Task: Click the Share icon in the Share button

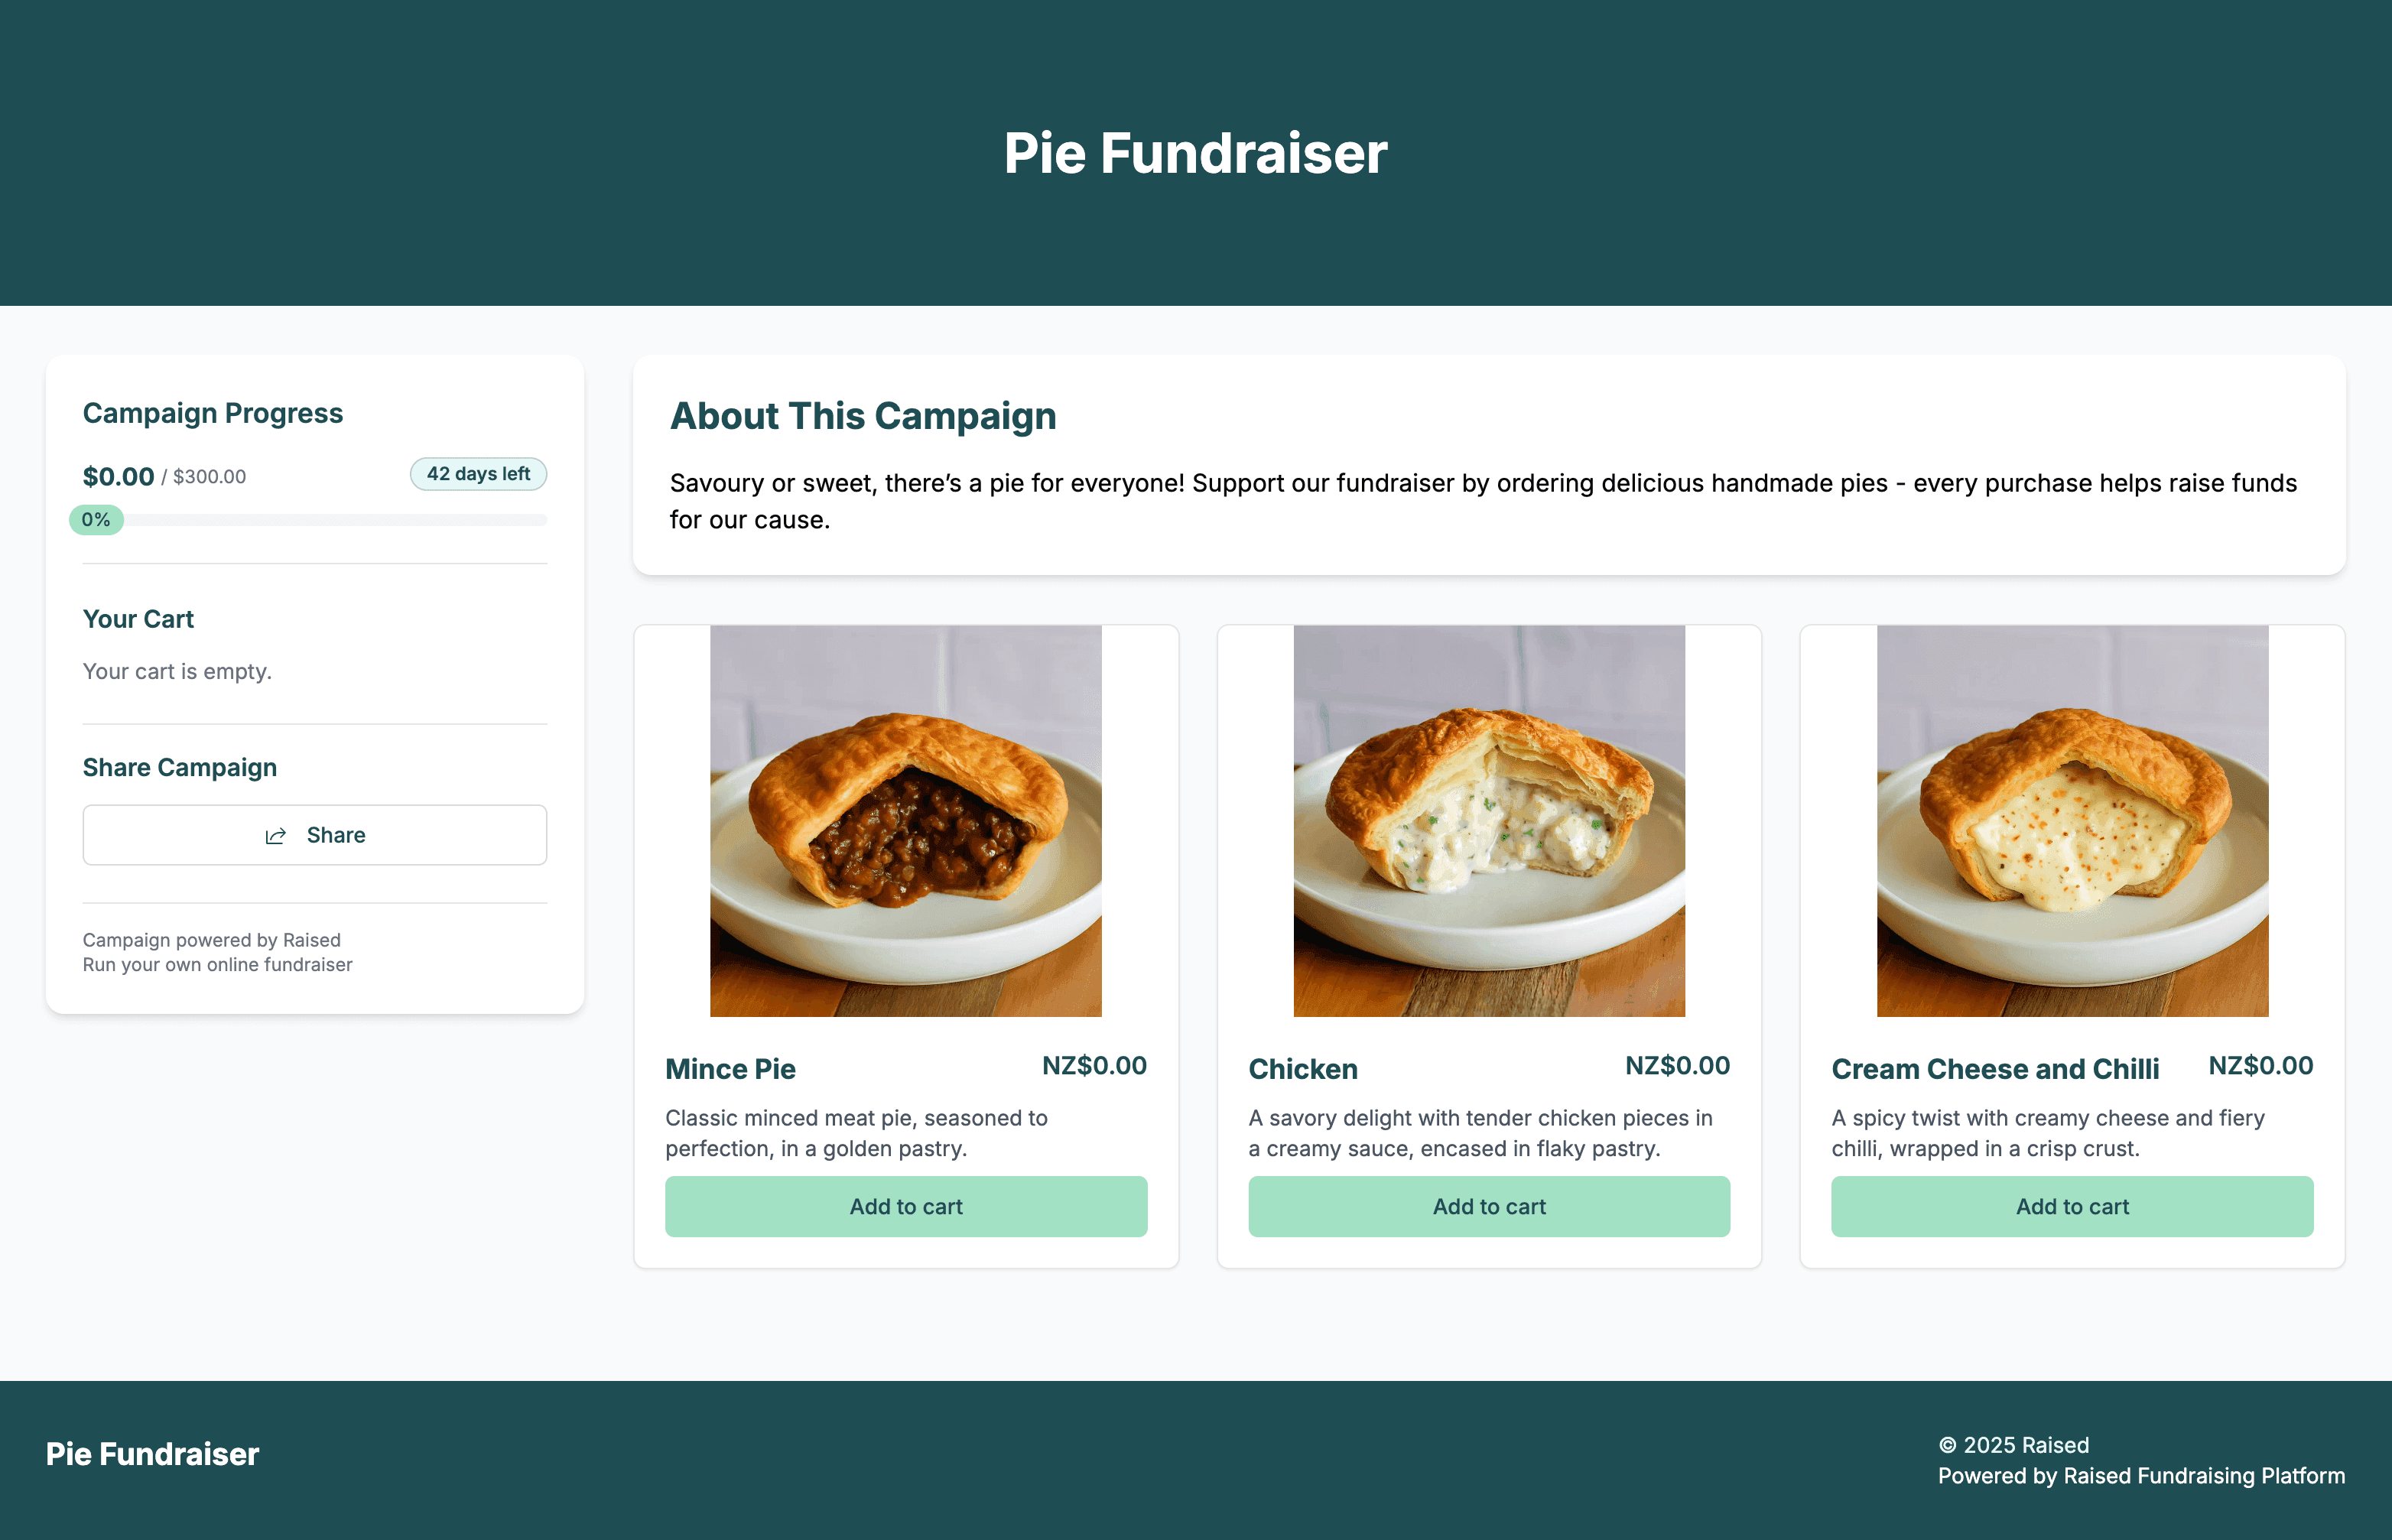Action: (x=277, y=834)
